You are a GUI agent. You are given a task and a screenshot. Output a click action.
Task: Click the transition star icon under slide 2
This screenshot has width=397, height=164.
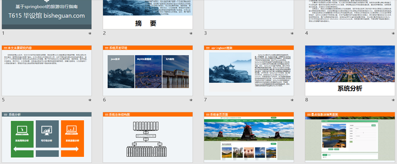coord(190,33)
